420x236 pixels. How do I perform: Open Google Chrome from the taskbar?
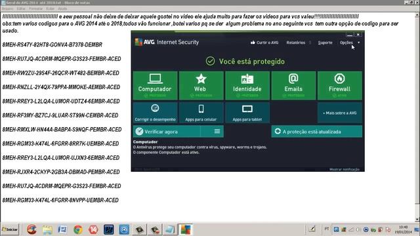coord(78,229)
